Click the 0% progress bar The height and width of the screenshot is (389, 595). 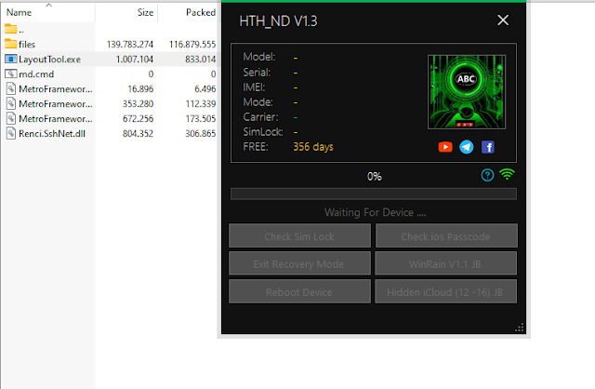tap(374, 194)
